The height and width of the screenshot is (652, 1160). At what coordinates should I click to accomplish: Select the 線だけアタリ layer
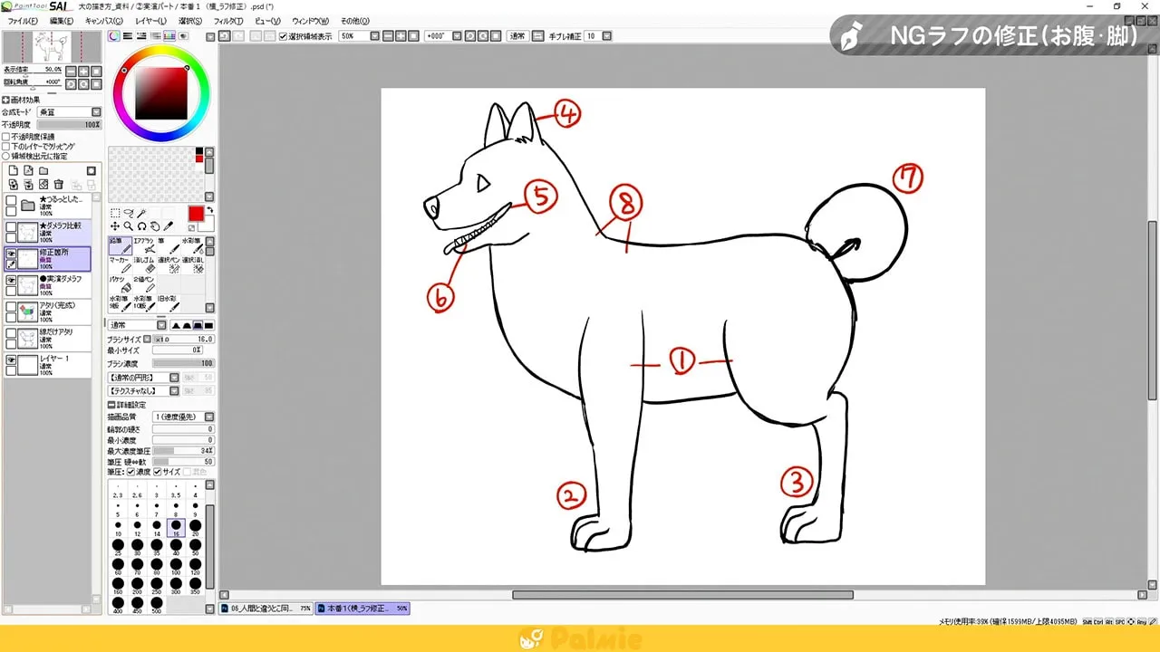pos(56,333)
